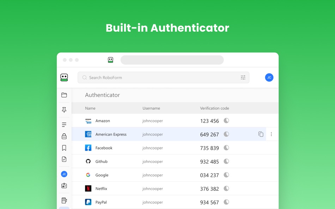Click the Github code timer circle
The width and height of the screenshot is (335, 209).
point(226,161)
